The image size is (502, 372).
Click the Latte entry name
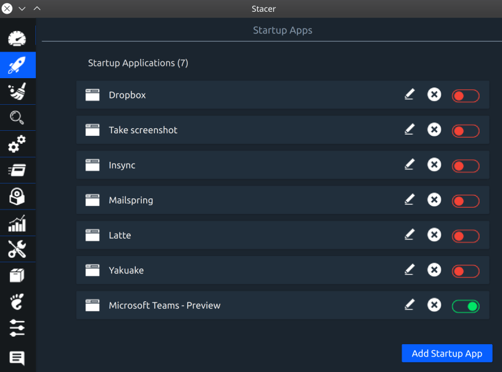tap(120, 235)
